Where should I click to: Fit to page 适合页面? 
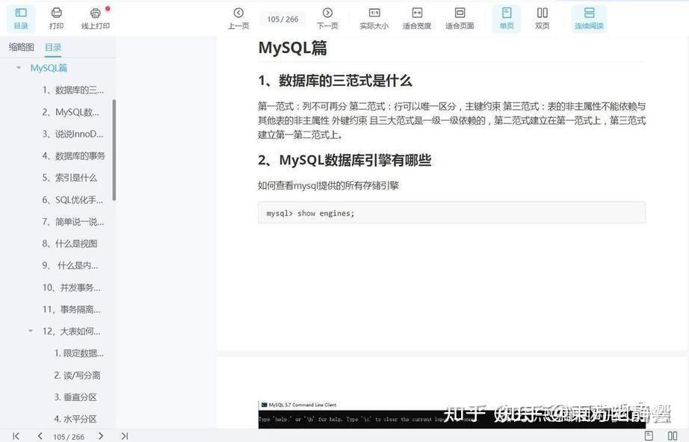point(460,19)
